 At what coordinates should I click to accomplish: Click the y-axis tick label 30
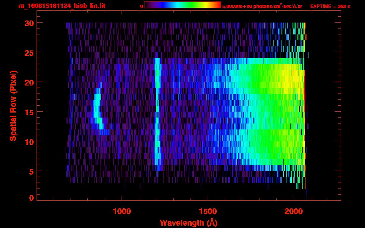tap(29, 23)
